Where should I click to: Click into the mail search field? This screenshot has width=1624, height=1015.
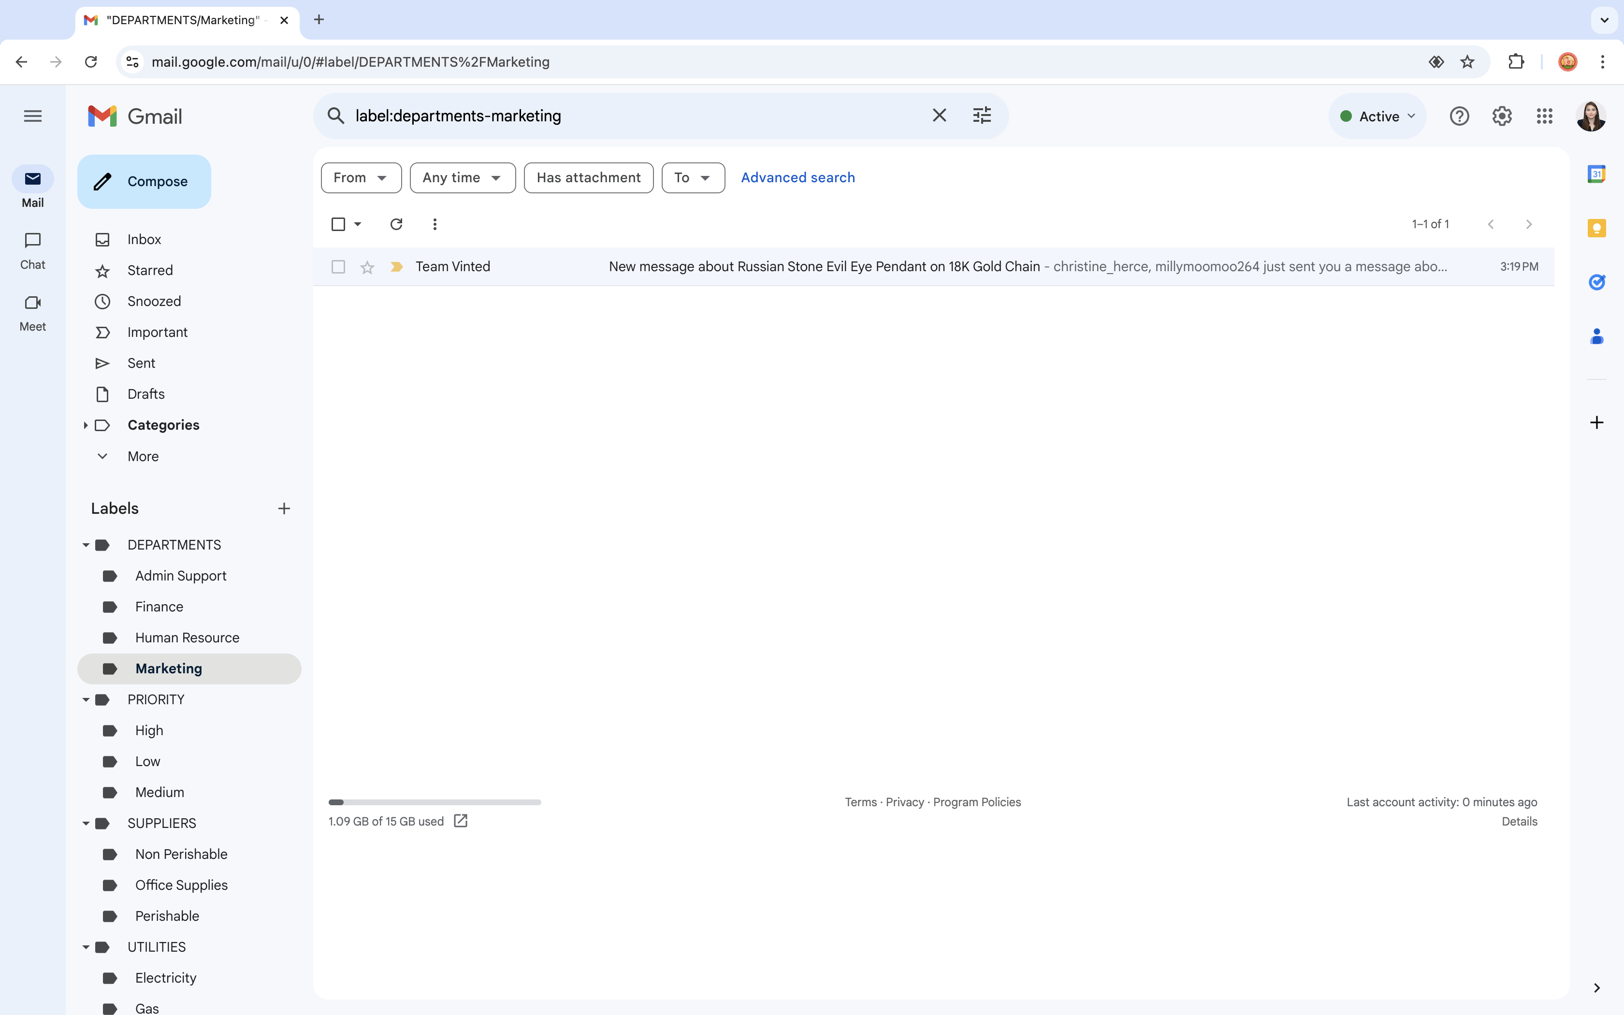point(631,116)
